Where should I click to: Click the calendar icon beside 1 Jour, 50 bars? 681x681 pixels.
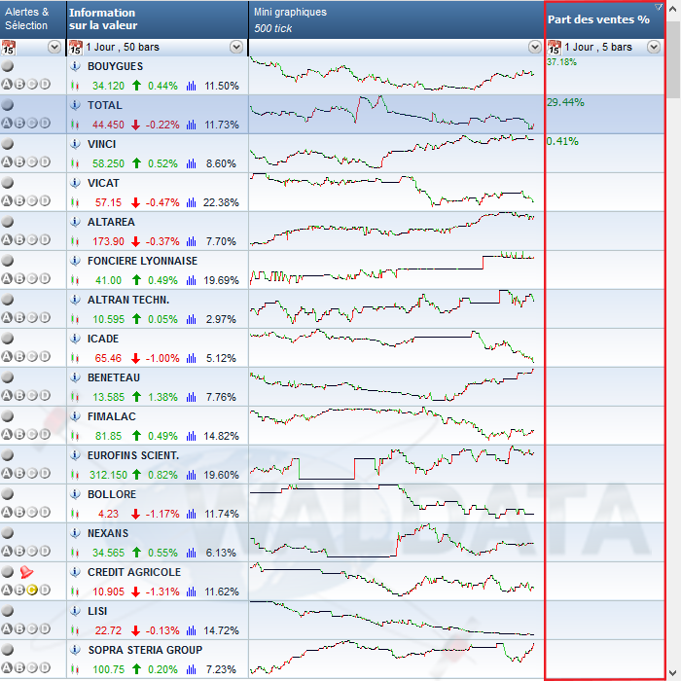click(x=75, y=47)
